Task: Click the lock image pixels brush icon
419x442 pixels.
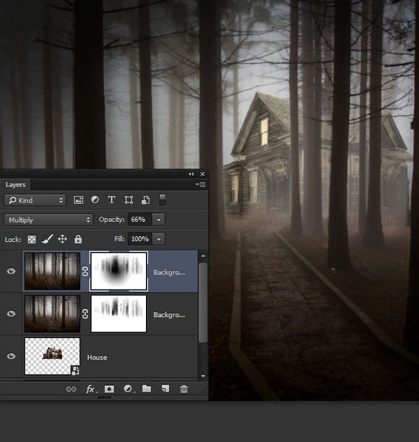Action: [48, 239]
